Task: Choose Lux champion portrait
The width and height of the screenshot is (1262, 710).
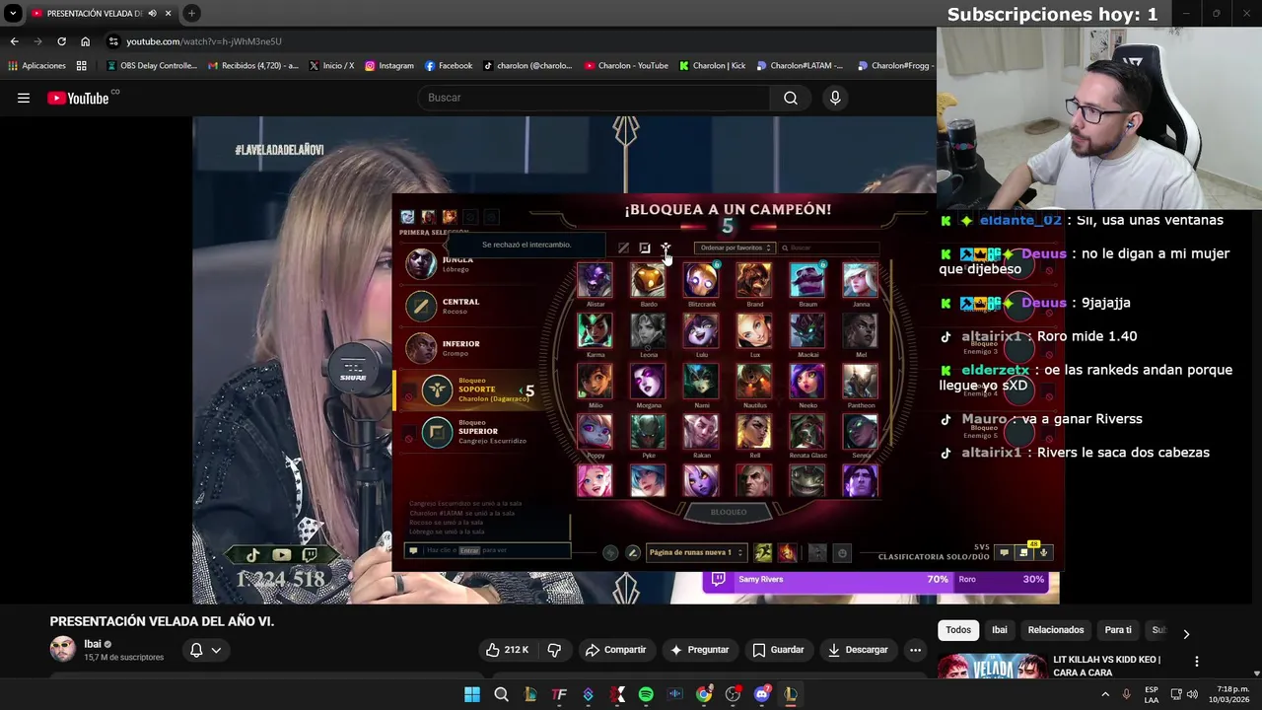Action: coord(754,331)
